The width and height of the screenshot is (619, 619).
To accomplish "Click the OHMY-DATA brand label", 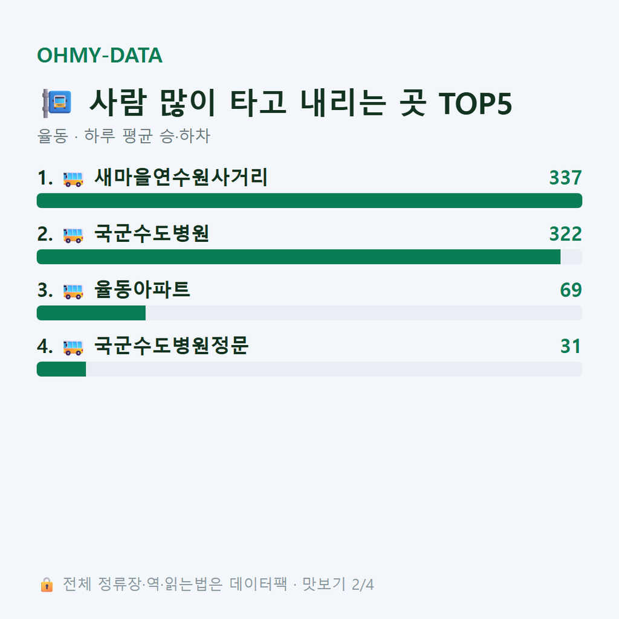I will tap(100, 55).
